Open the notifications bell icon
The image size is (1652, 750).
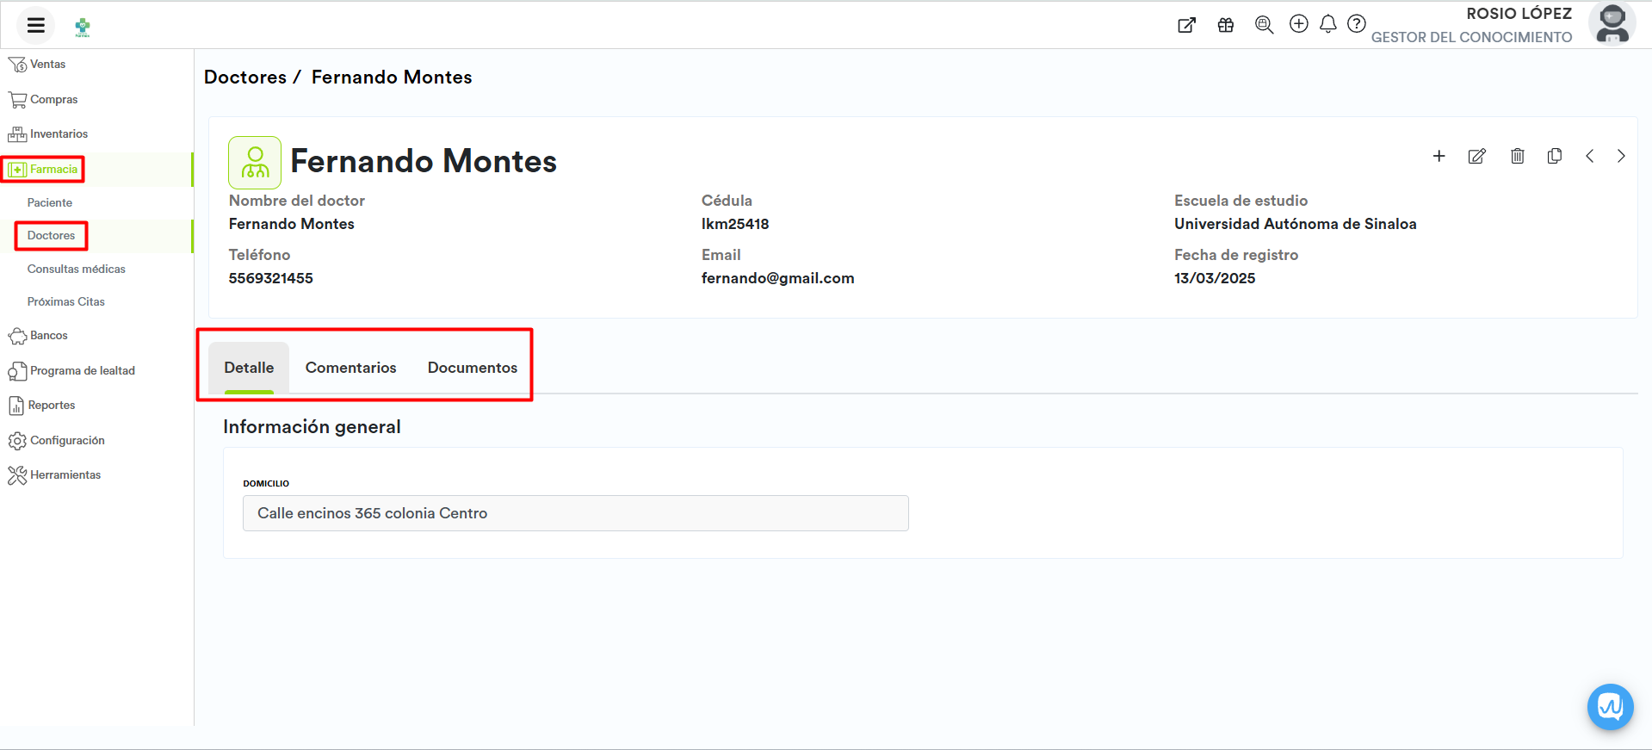coord(1327,24)
